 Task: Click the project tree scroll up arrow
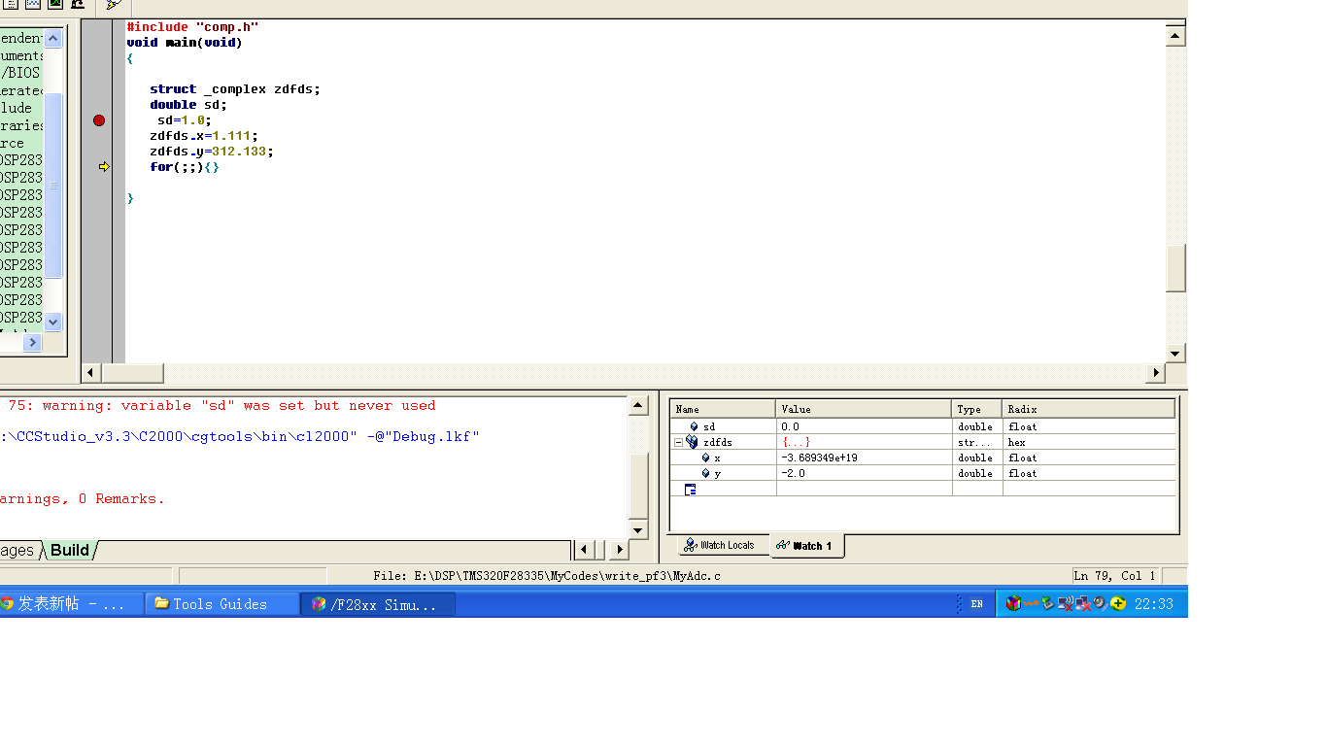click(53, 38)
